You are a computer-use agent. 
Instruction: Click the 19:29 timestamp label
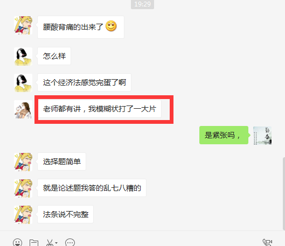(x=142, y=4)
